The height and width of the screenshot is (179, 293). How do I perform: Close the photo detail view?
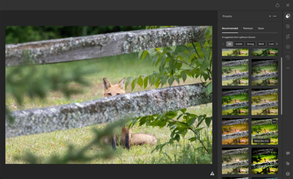click(x=288, y=5)
